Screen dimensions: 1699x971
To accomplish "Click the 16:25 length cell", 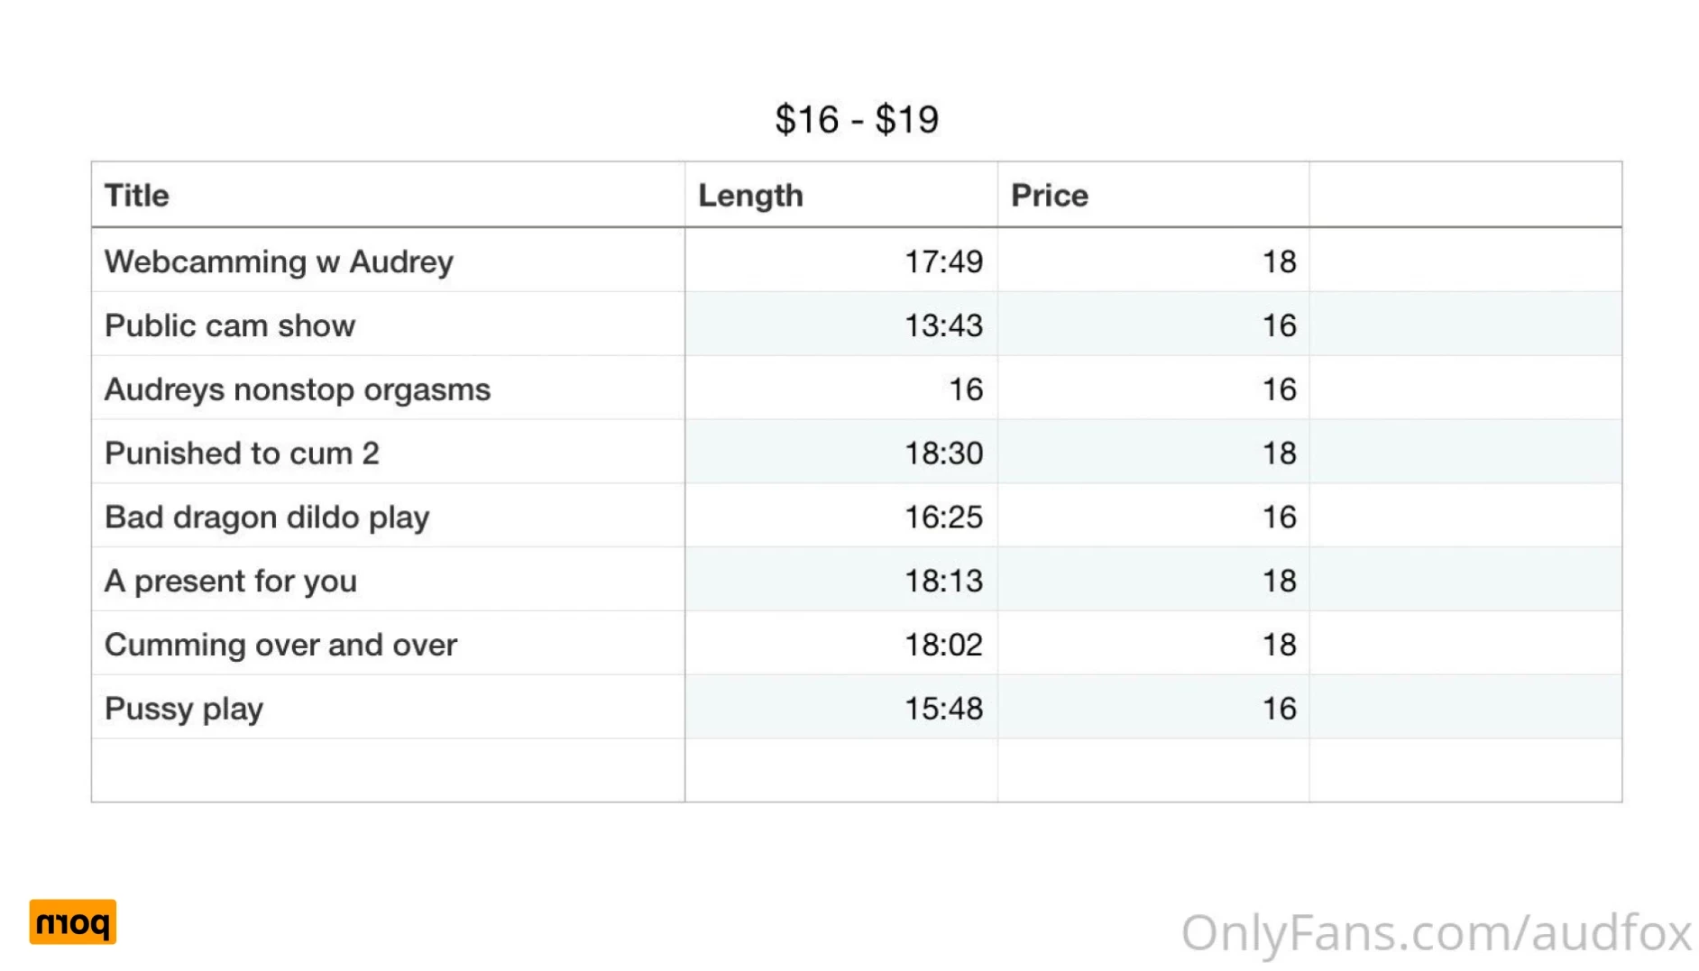I will 840,516.
